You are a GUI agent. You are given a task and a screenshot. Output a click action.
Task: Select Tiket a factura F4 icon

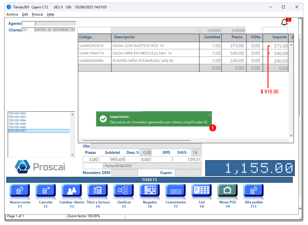[x=98, y=190]
